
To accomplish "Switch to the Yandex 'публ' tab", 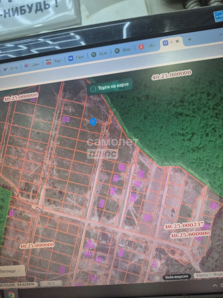I will point(146,46).
